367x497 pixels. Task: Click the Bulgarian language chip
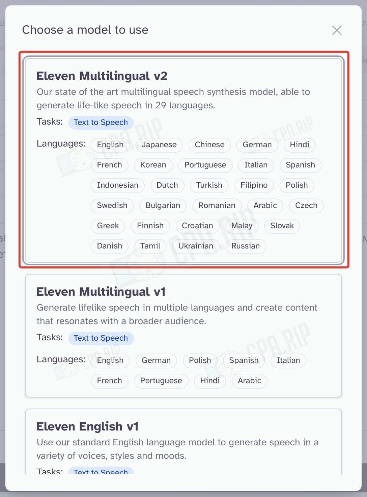(x=163, y=206)
